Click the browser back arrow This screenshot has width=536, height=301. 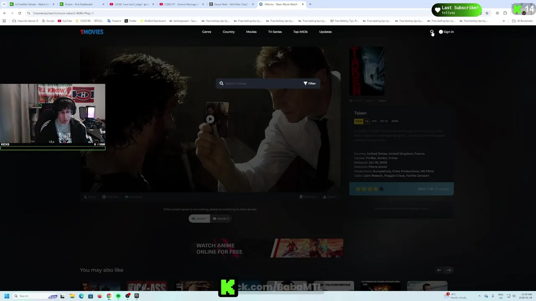5,13
